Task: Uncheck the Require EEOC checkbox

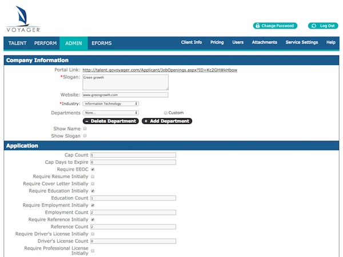Action: pos(93,170)
